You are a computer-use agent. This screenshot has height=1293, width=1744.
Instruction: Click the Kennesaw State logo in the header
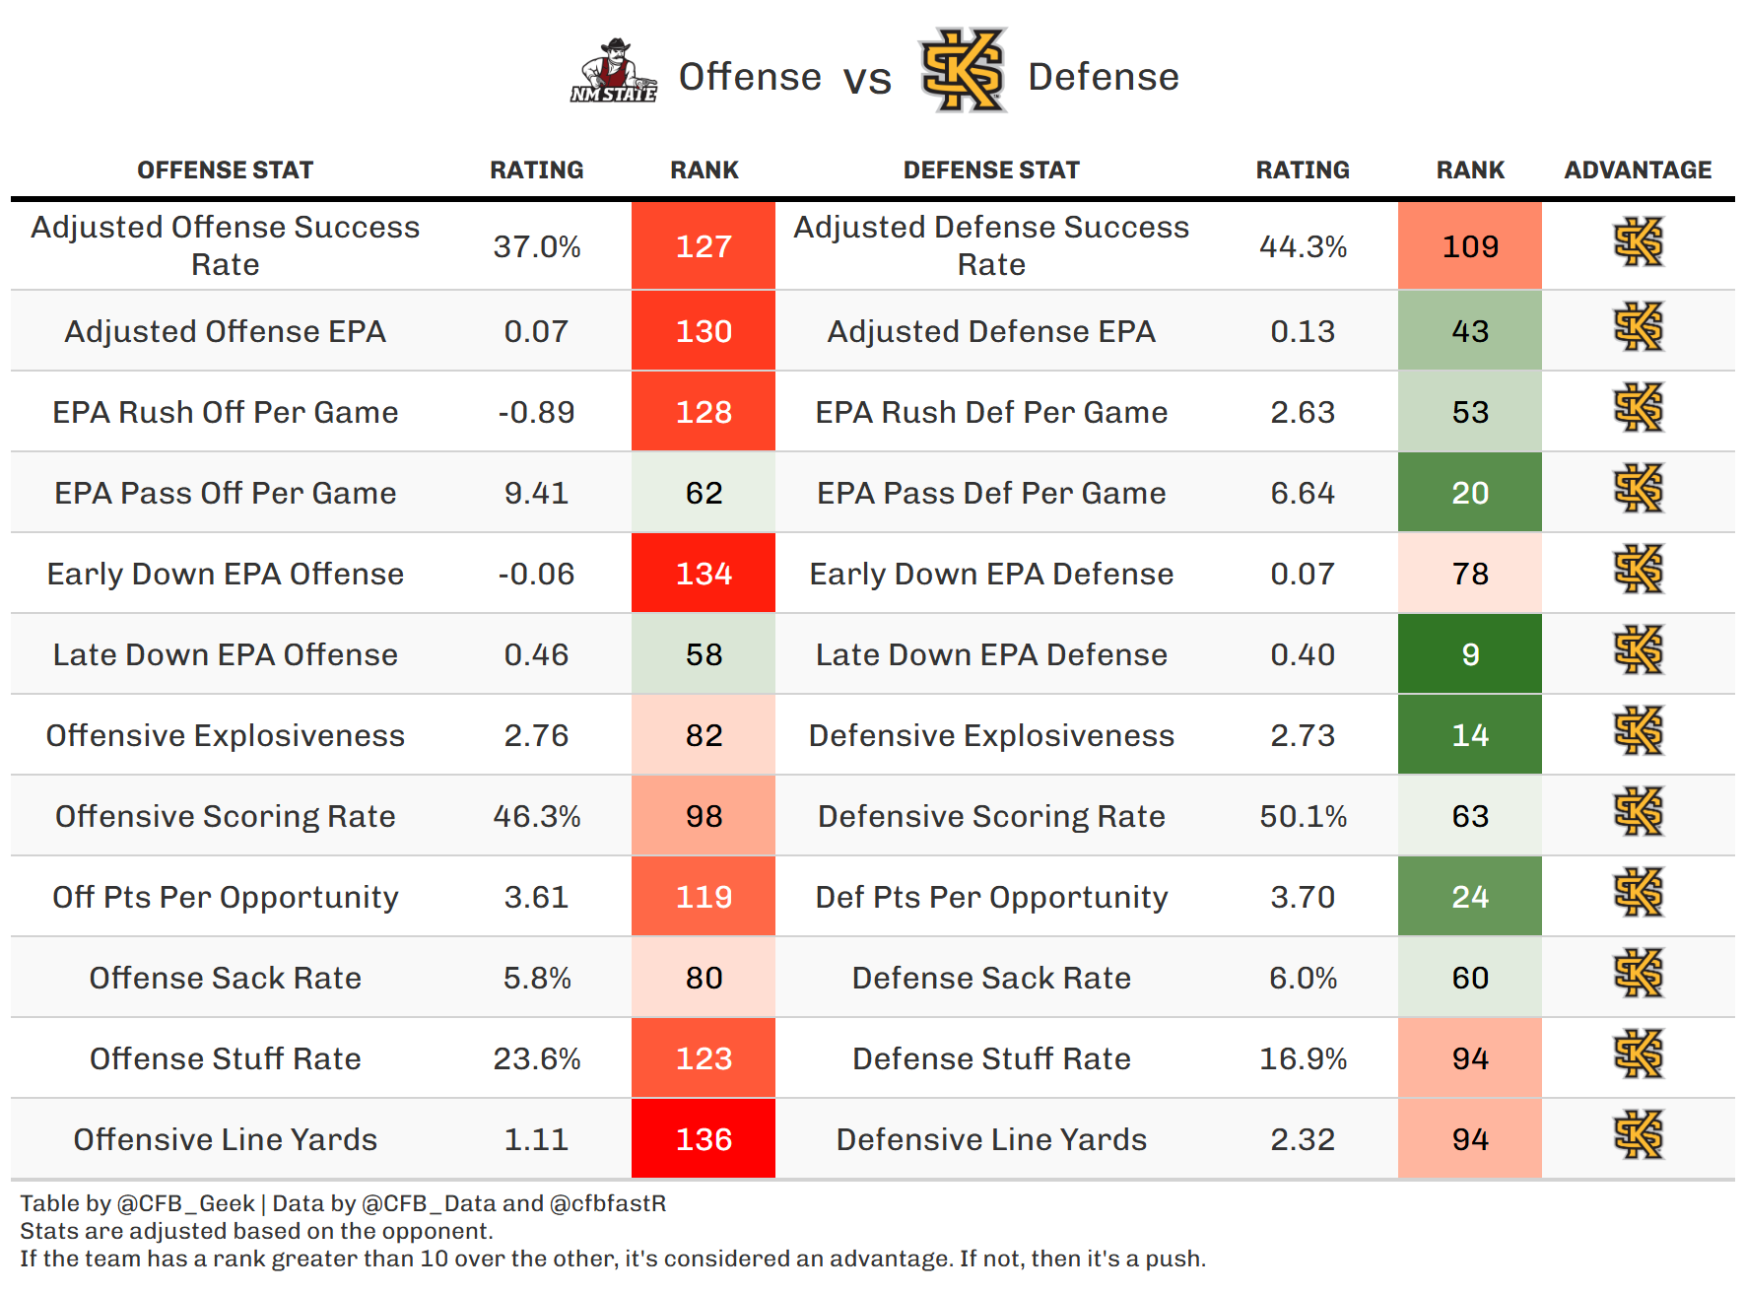pos(963,71)
